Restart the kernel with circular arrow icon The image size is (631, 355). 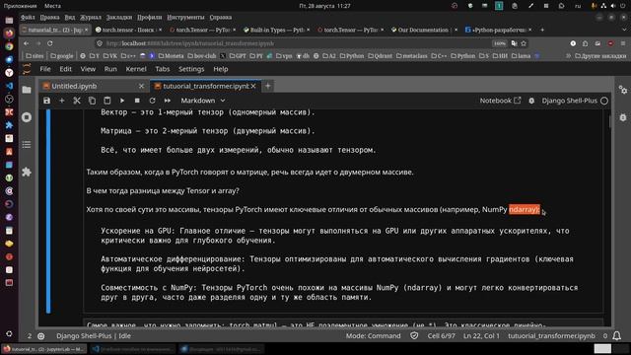152,101
